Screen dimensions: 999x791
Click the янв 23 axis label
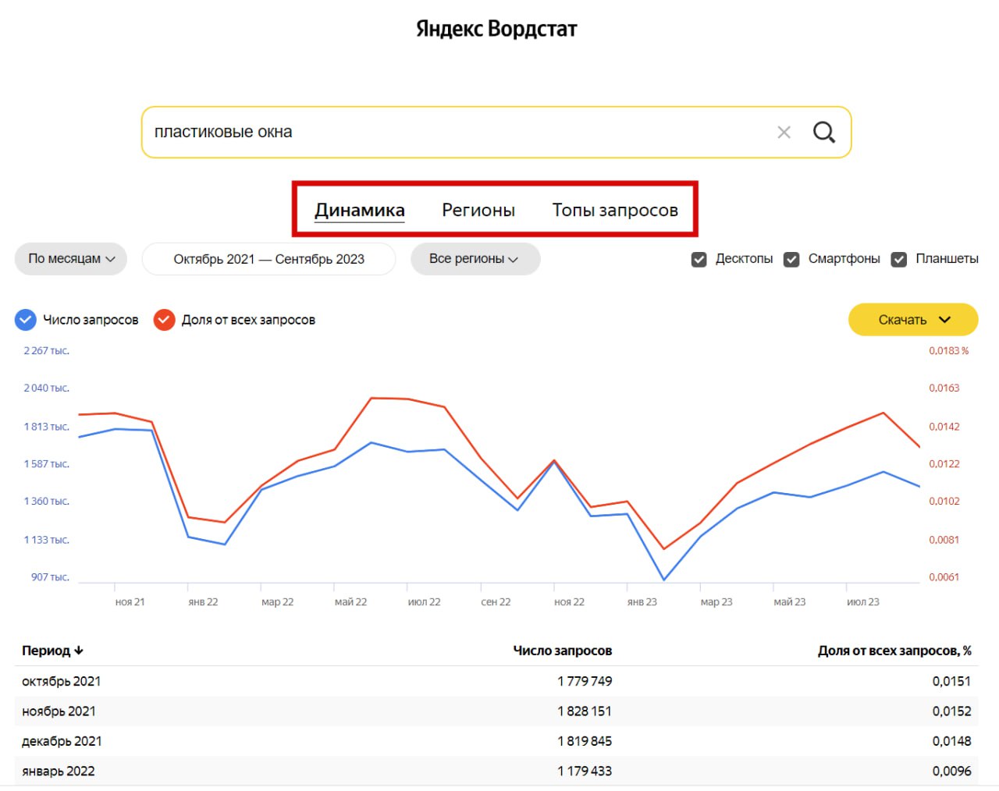click(x=642, y=602)
